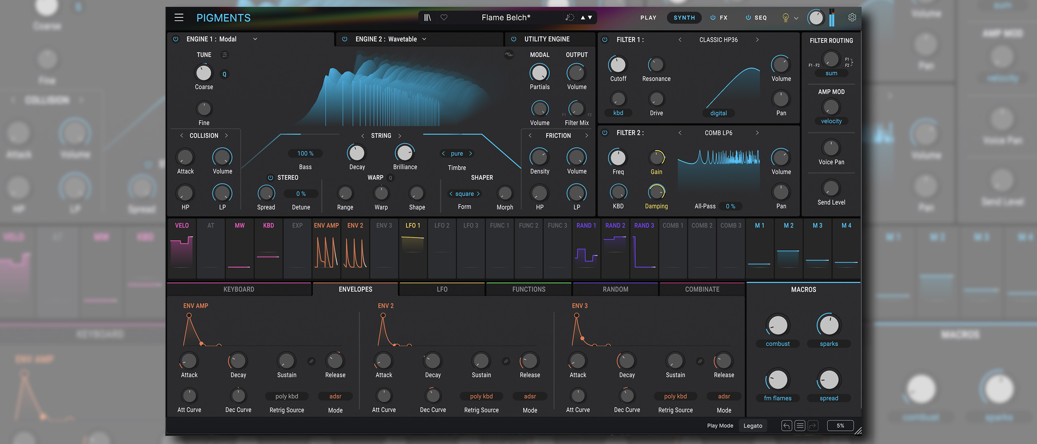Select the LFO 1 modulation source
This screenshot has height=444, width=1037.
click(x=413, y=249)
